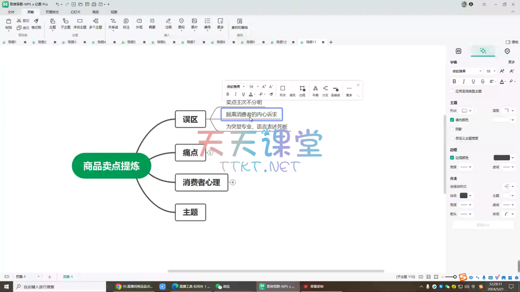The image size is (520, 292).
Task: Check the 应用至同类型主题 checkbox
Action: (x=452, y=91)
